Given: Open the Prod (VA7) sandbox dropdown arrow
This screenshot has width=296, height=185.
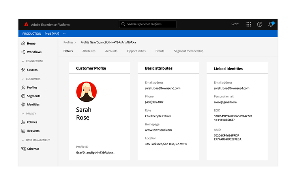Looking at the screenshot, I should [64, 34].
